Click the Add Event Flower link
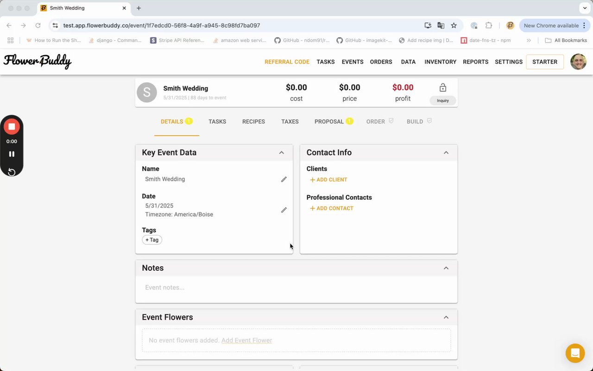The width and height of the screenshot is (593, 371). [246, 340]
